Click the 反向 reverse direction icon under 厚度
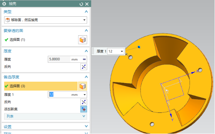This screenshot has height=134, width=215. (x=84, y=67)
